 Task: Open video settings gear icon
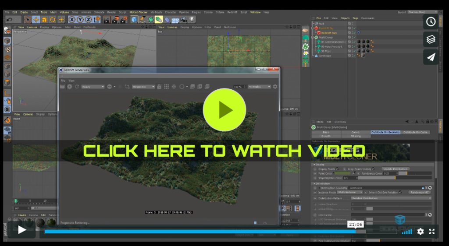pyautogui.click(x=420, y=232)
